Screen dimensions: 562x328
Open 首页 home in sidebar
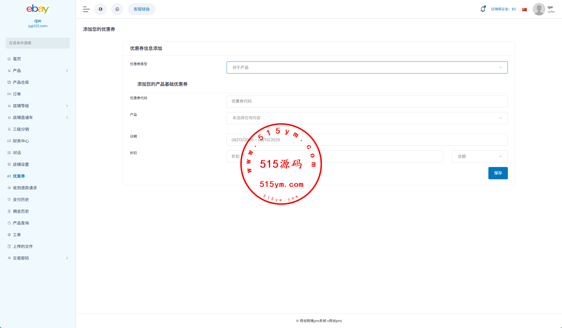(x=17, y=59)
